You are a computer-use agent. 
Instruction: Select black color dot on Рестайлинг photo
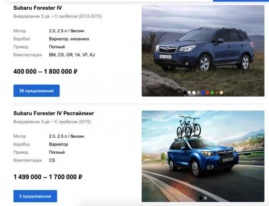(x=201, y=198)
